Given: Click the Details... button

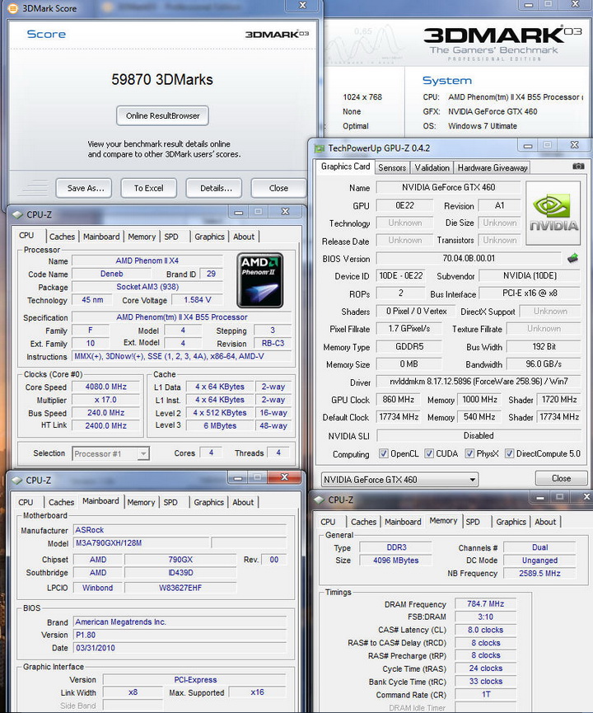Looking at the screenshot, I should coord(216,188).
